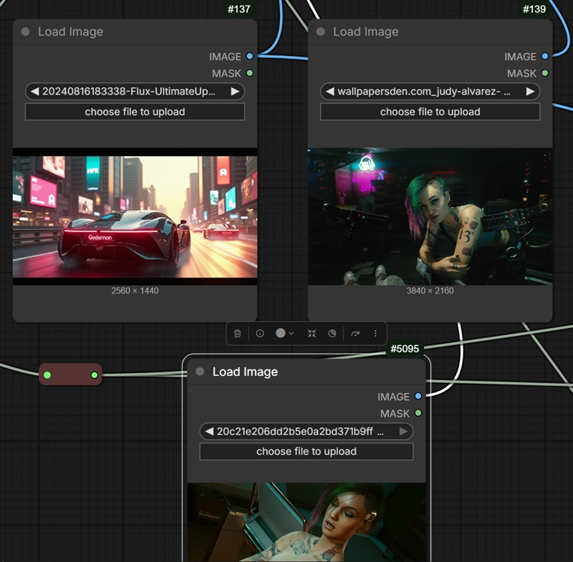This screenshot has height=562, width=573.
Task: Select next image after 20c21e206dd2b5e0a2bd371b9ff file
Action: [403, 431]
